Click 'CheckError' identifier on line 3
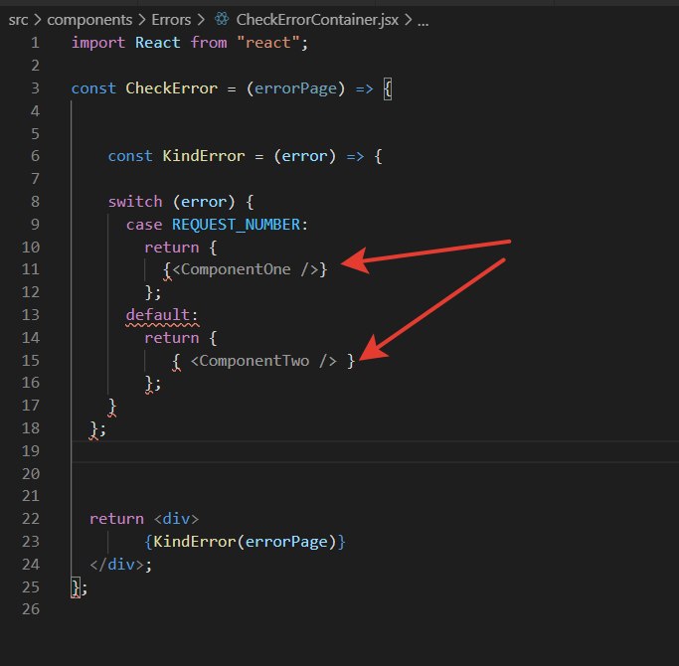 [x=171, y=88]
